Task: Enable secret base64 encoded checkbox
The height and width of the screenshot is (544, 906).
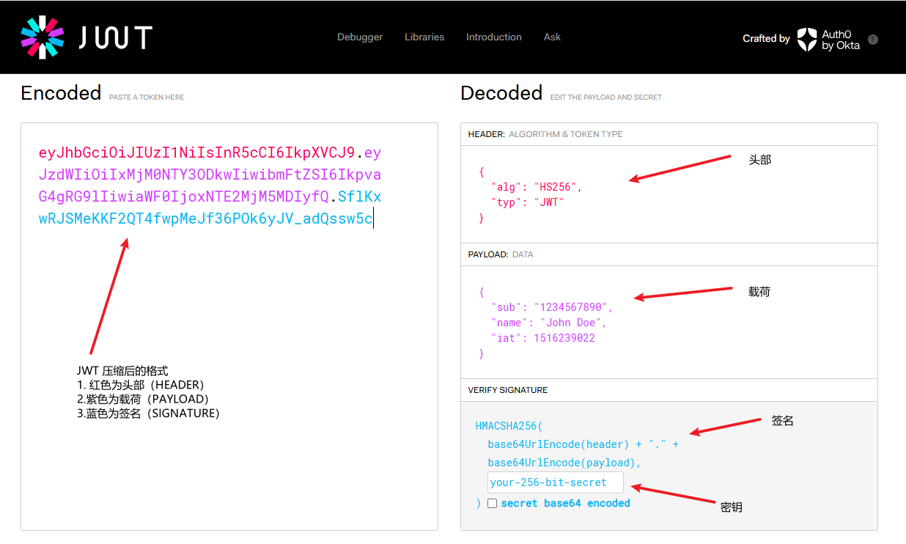Action: pyautogui.click(x=492, y=503)
